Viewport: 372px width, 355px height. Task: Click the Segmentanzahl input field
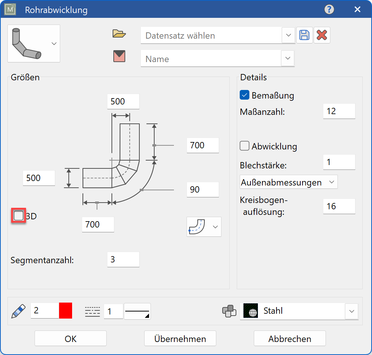click(123, 259)
